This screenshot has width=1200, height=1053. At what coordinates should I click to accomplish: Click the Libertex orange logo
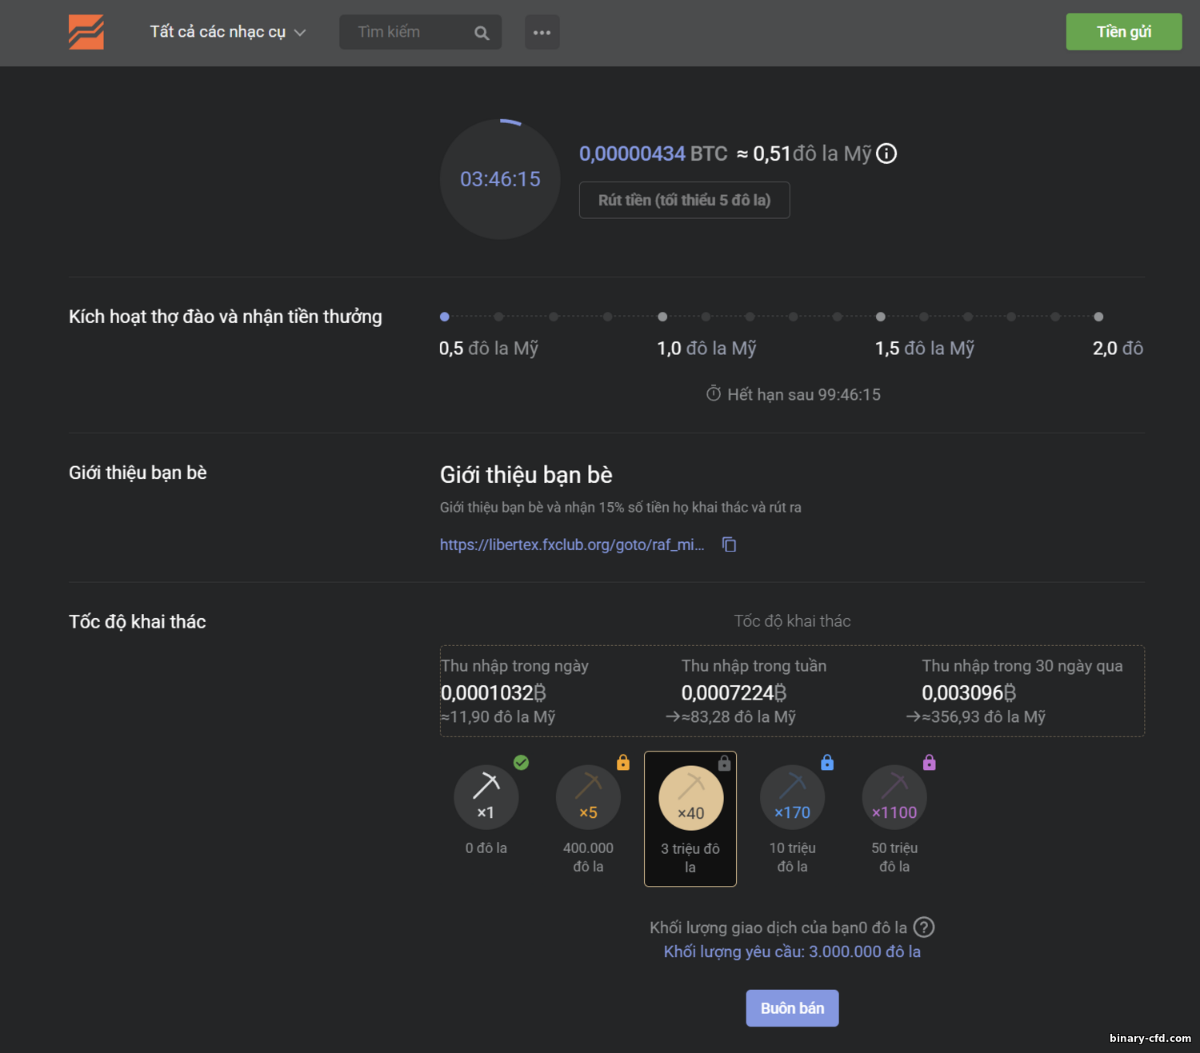[x=86, y=32]
